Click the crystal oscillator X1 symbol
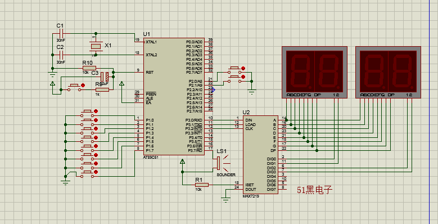 click(x=96, y=46)
